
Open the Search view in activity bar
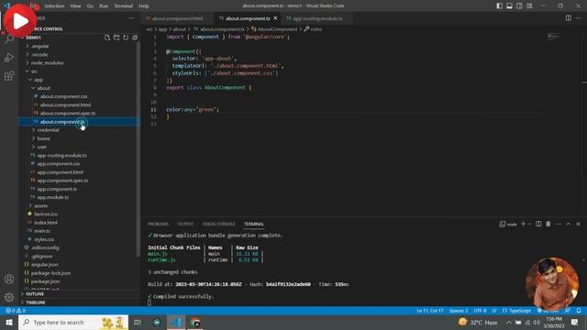click(9, 38)
